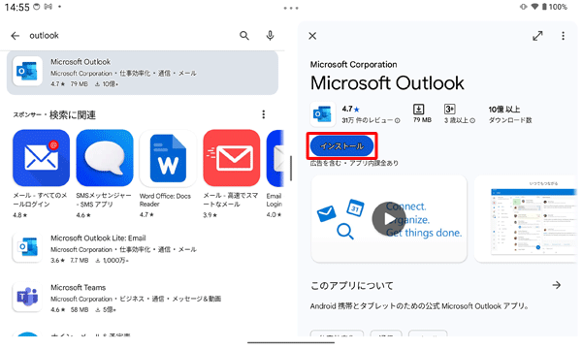
Task: Open the partly visible Email Login app
Action: click(275, 158)
